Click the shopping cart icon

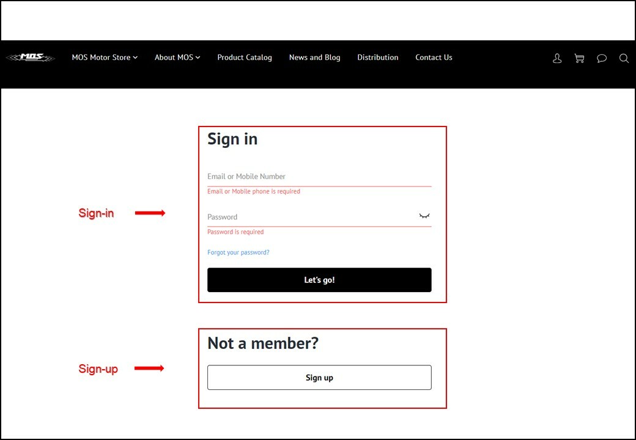[579, 58]
